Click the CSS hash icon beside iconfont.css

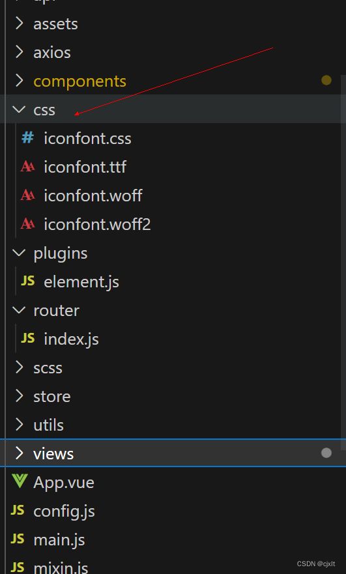click(27, 138)
